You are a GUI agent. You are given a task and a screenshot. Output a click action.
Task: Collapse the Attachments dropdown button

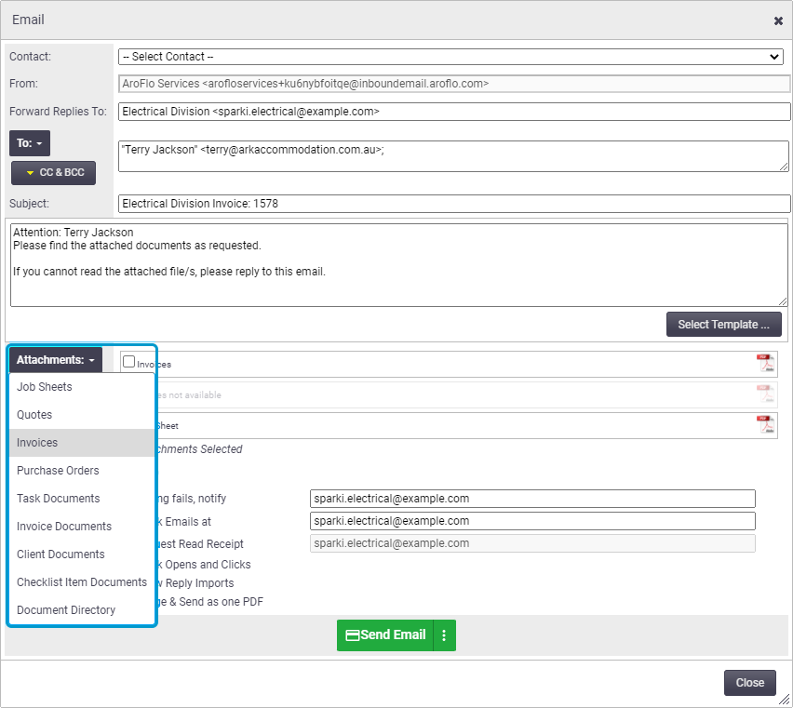pyautogui.click(x=55, y=360)
